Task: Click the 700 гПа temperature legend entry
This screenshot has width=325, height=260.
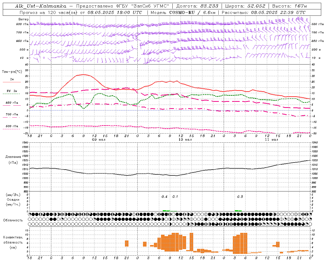Action: (x=12, y=114)
